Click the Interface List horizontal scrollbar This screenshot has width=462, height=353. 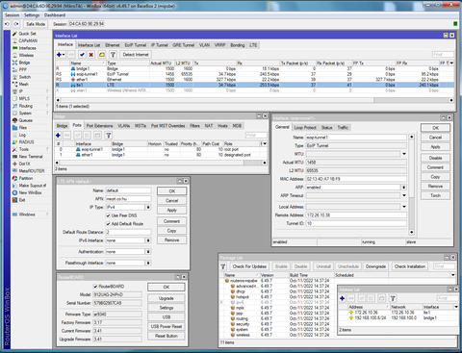click(254, 100)
